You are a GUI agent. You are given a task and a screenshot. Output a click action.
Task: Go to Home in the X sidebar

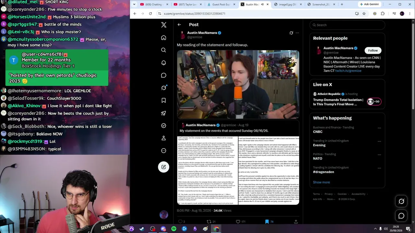[164, 38]
